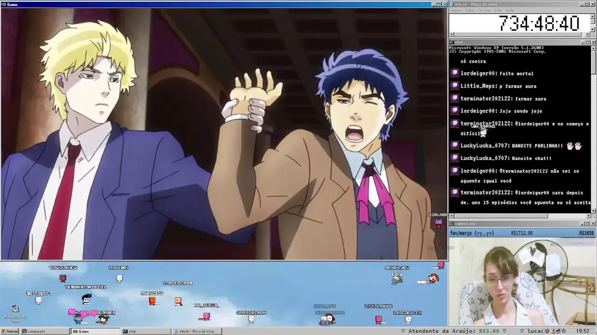The height and width of the screenshot is (335, 597).
Task: Click username Little_Meps in chat
Action: pyautogui.click(x=479, y=86)
